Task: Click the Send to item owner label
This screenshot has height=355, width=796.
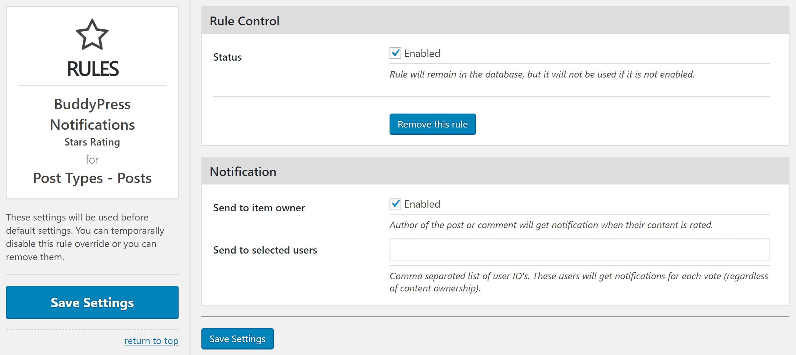Action: pyautogui.click(x=259, y=208)
